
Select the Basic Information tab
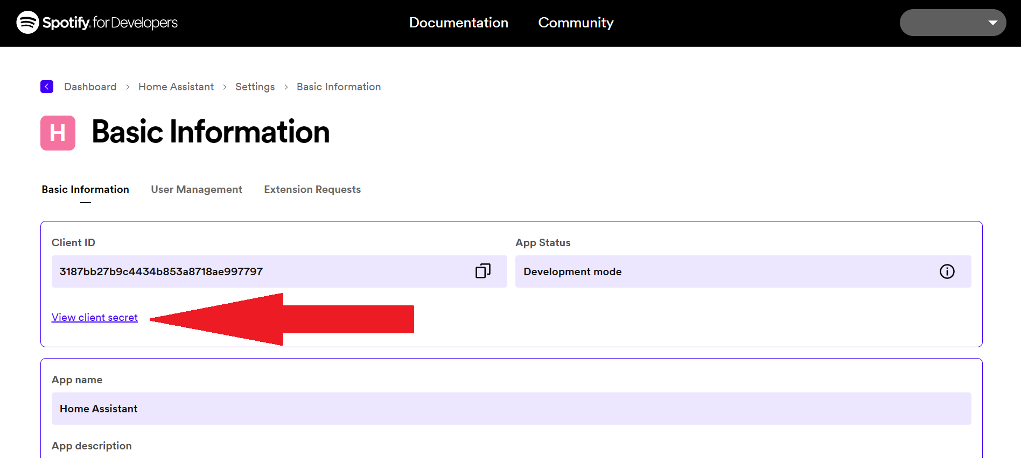[86, 189]
